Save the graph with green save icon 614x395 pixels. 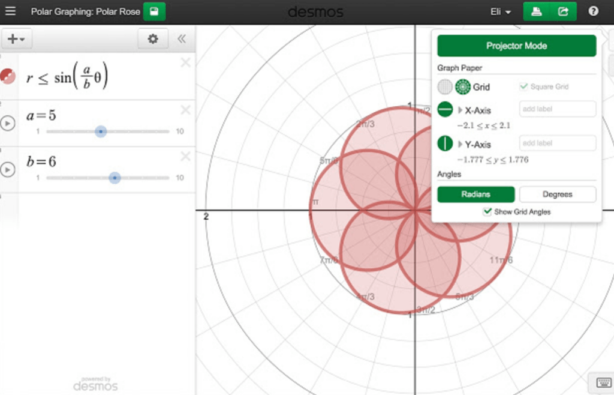[x=154, y=11]
